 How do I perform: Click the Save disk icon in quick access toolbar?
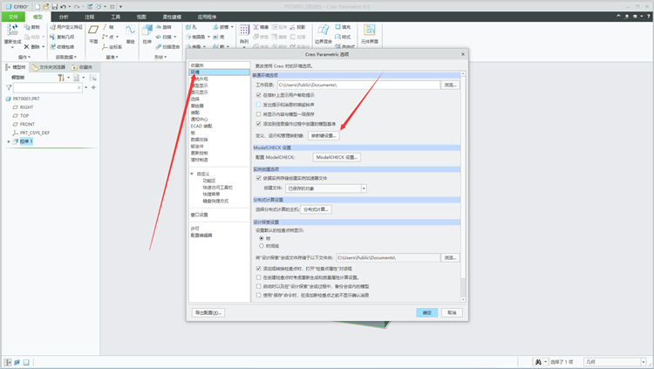pos(55,7)
